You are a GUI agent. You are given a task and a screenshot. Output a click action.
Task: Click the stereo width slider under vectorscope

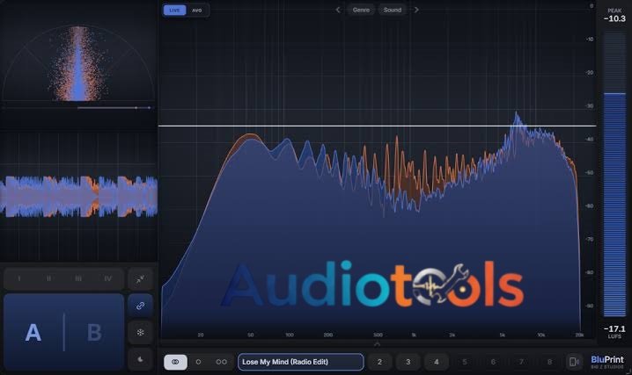114,108
